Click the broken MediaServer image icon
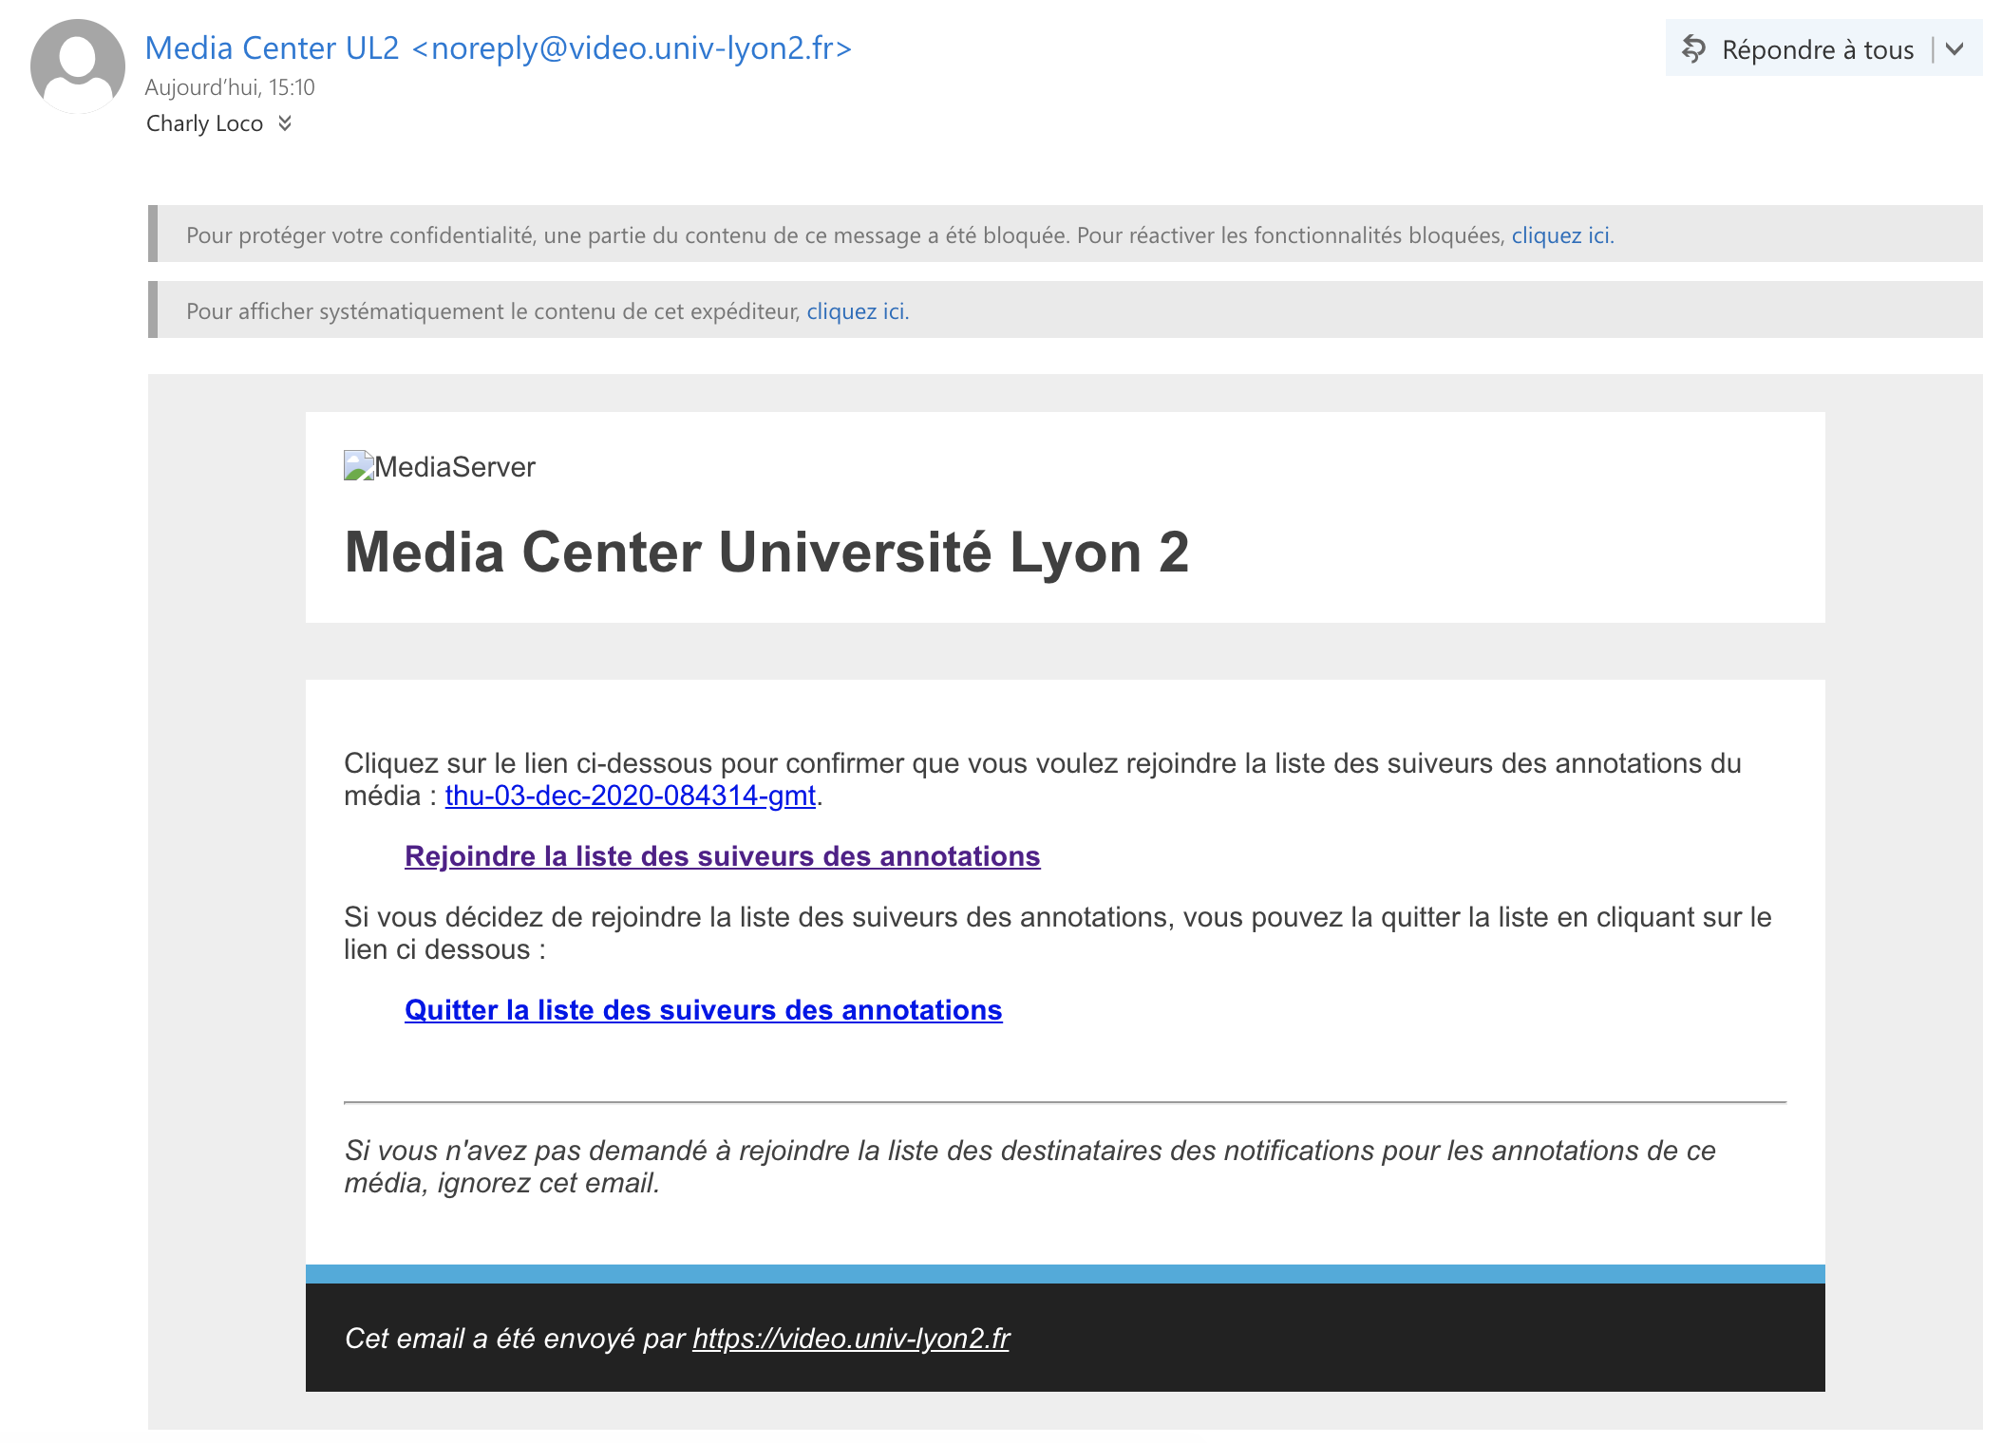This screenshot has width=2002, height=1443. coord(358,465)
